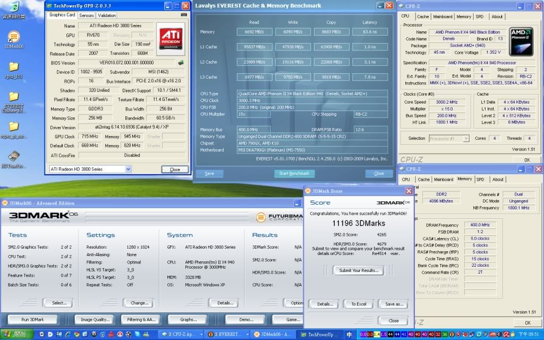
Task: Switch to CPU tab in lower CPU-Z window
Action: [406, 180]
